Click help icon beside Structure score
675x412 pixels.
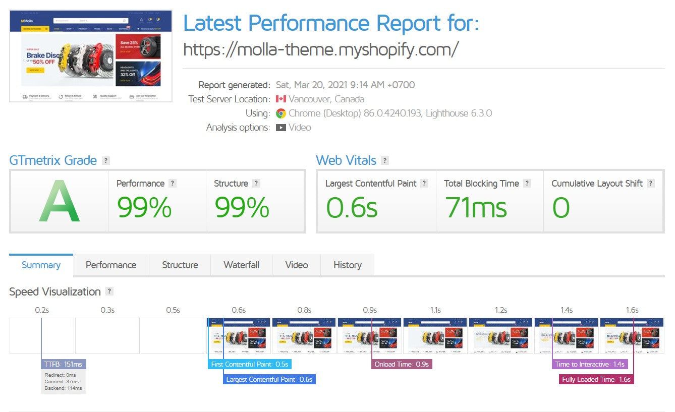(x=256, y=184)
